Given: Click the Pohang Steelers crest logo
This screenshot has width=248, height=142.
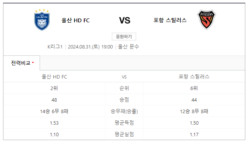Looking at the screenshot, I should click(206, 20).
